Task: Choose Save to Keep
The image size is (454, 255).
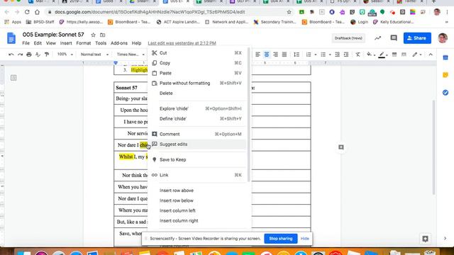Action: click(x=197, y=159)
